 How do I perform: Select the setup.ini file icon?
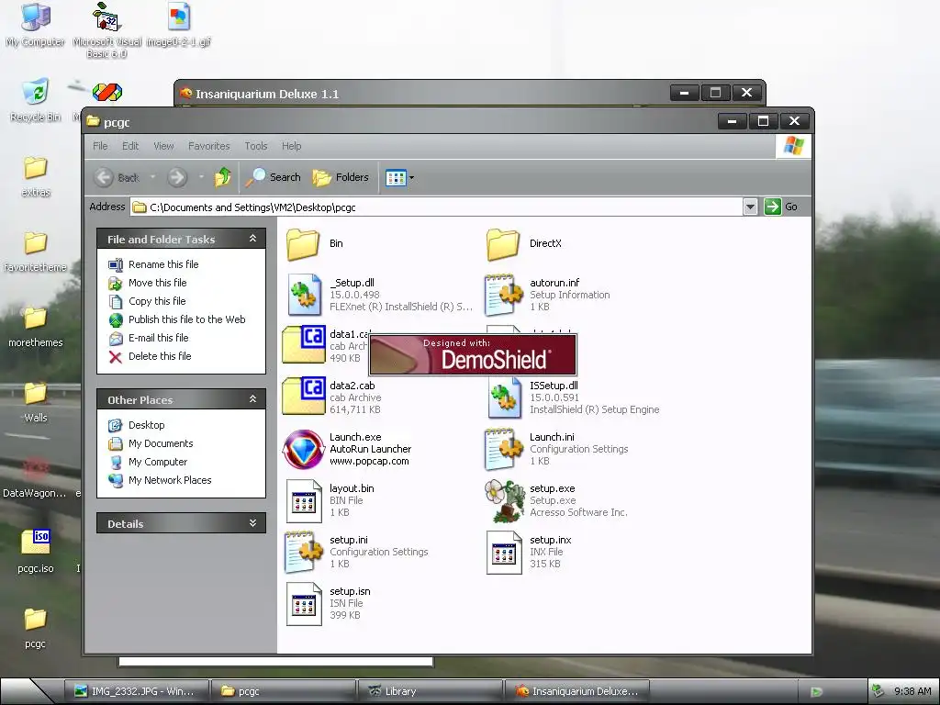coord(303,552)
